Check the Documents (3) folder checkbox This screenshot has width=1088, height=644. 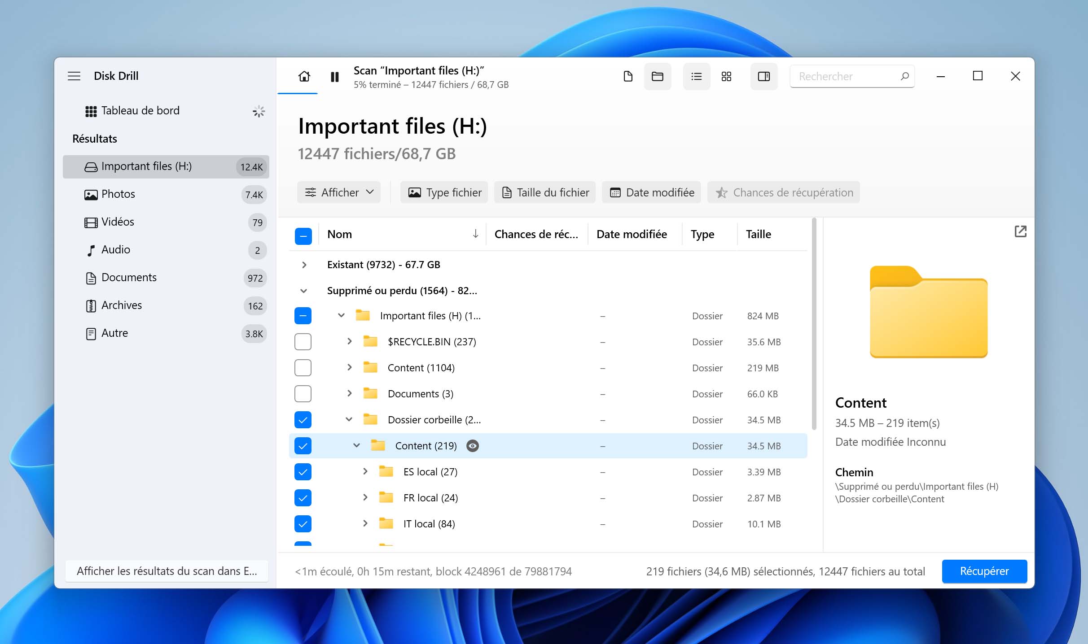[303, 394]
